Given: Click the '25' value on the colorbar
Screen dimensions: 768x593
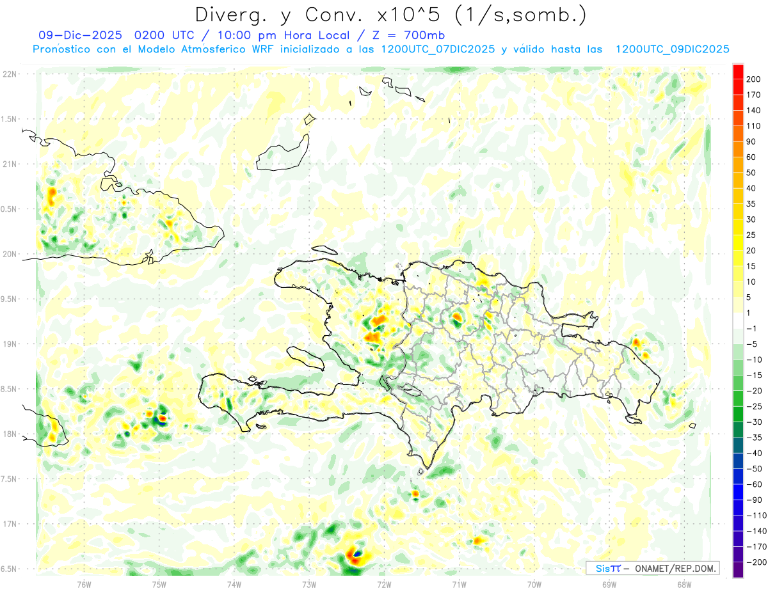Looking at the screenshot, I should (751, 235).
